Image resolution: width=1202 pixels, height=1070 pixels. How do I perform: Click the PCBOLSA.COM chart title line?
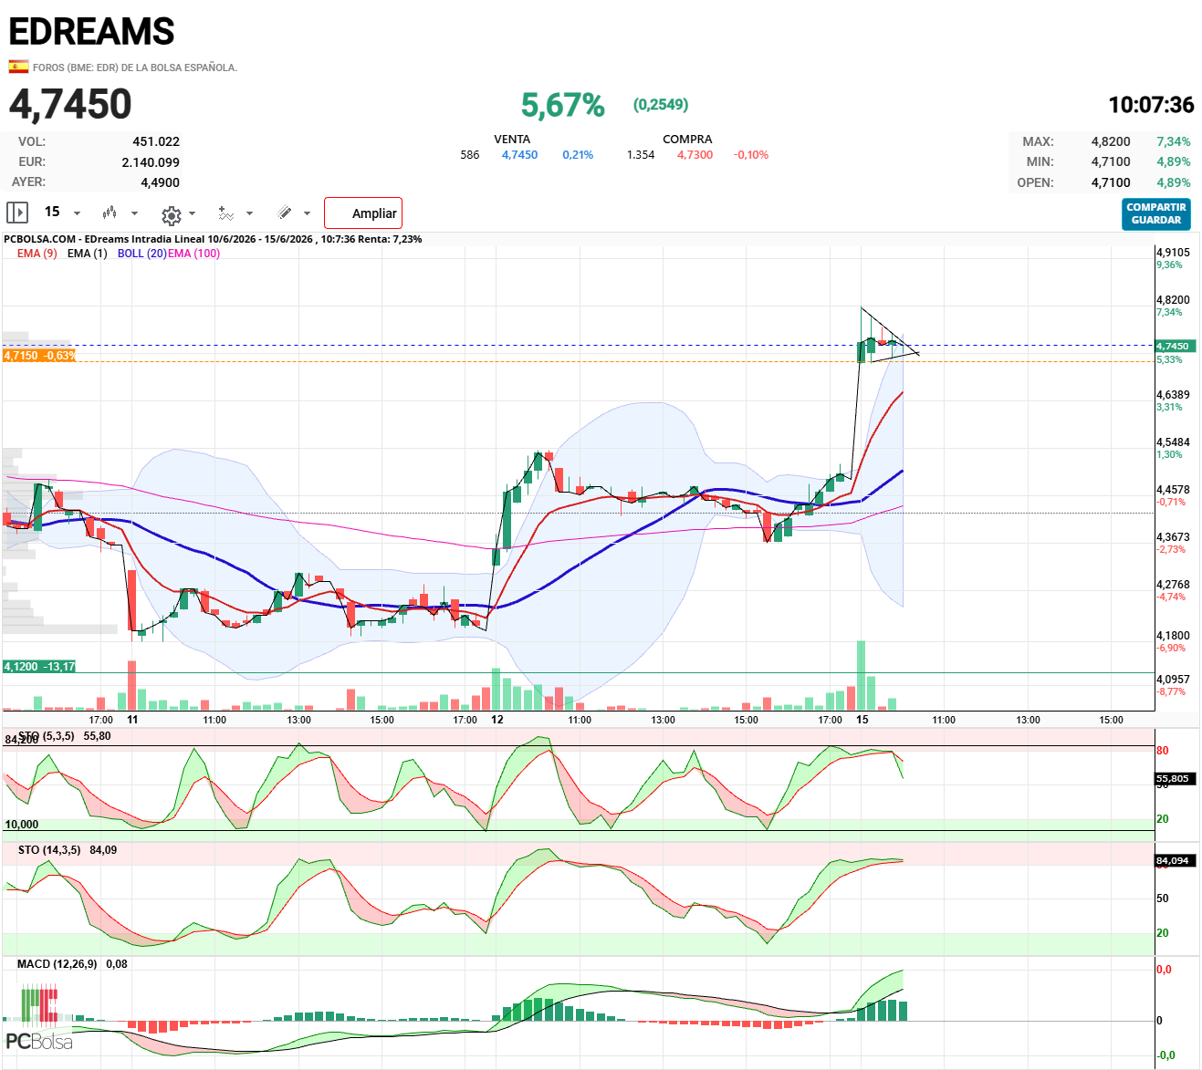pos(213,239)
